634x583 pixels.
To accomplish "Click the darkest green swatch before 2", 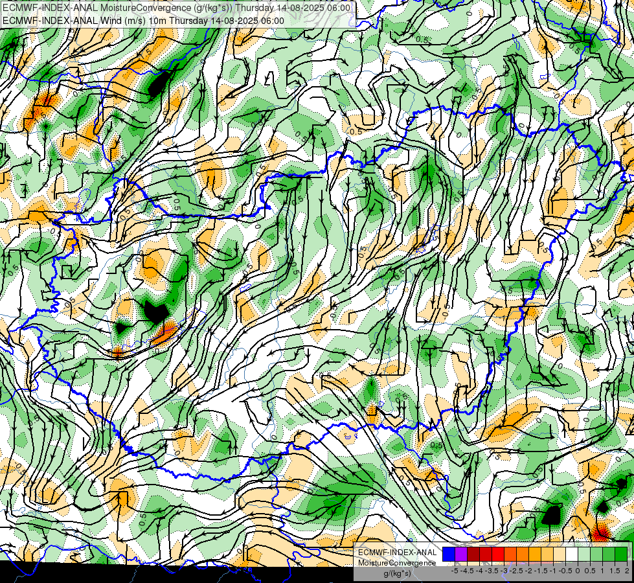I will (x=621, y=554).
